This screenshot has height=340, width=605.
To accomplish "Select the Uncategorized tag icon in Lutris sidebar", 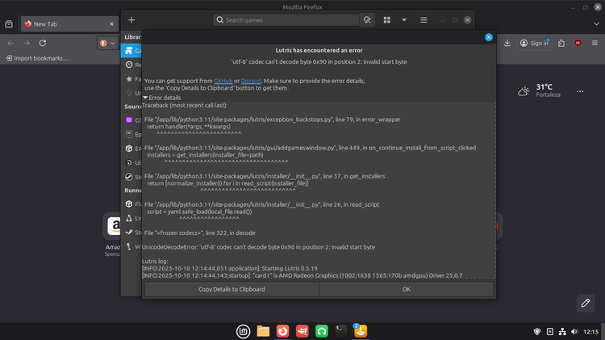I will click(x=129, y=93).
